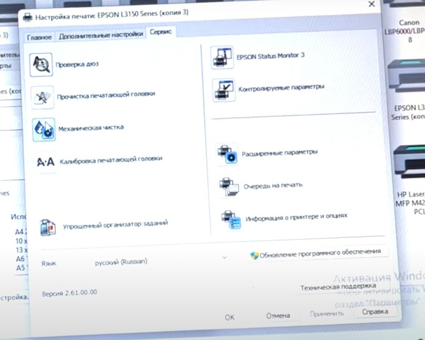Click Обновление программного обеспечения button
The image size is (425, 340).
tap(319, 253)
